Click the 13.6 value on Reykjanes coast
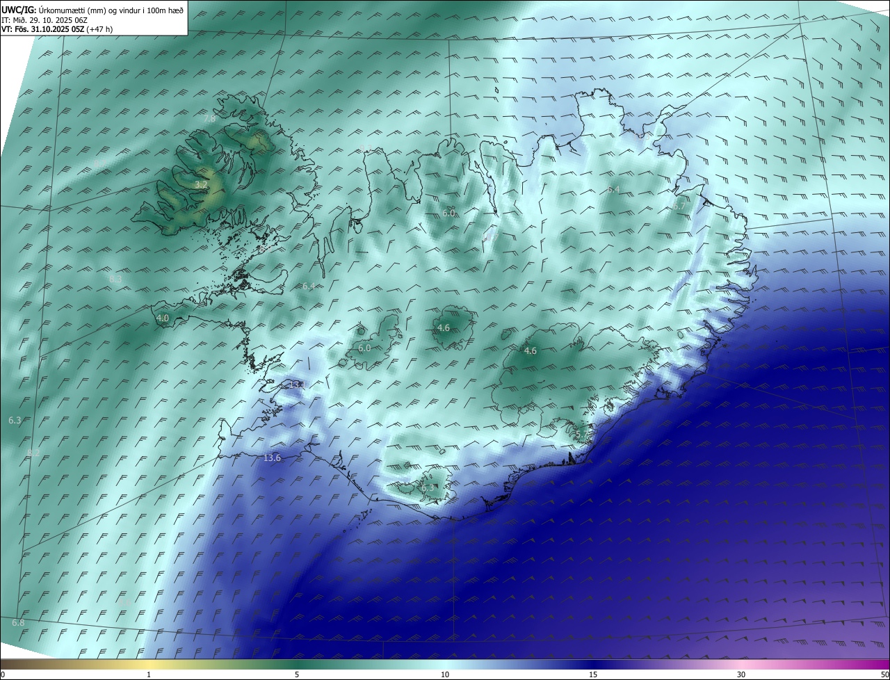The height and width of the screenshot is (680, 890). pyautogui.click(x=272, y=458)
